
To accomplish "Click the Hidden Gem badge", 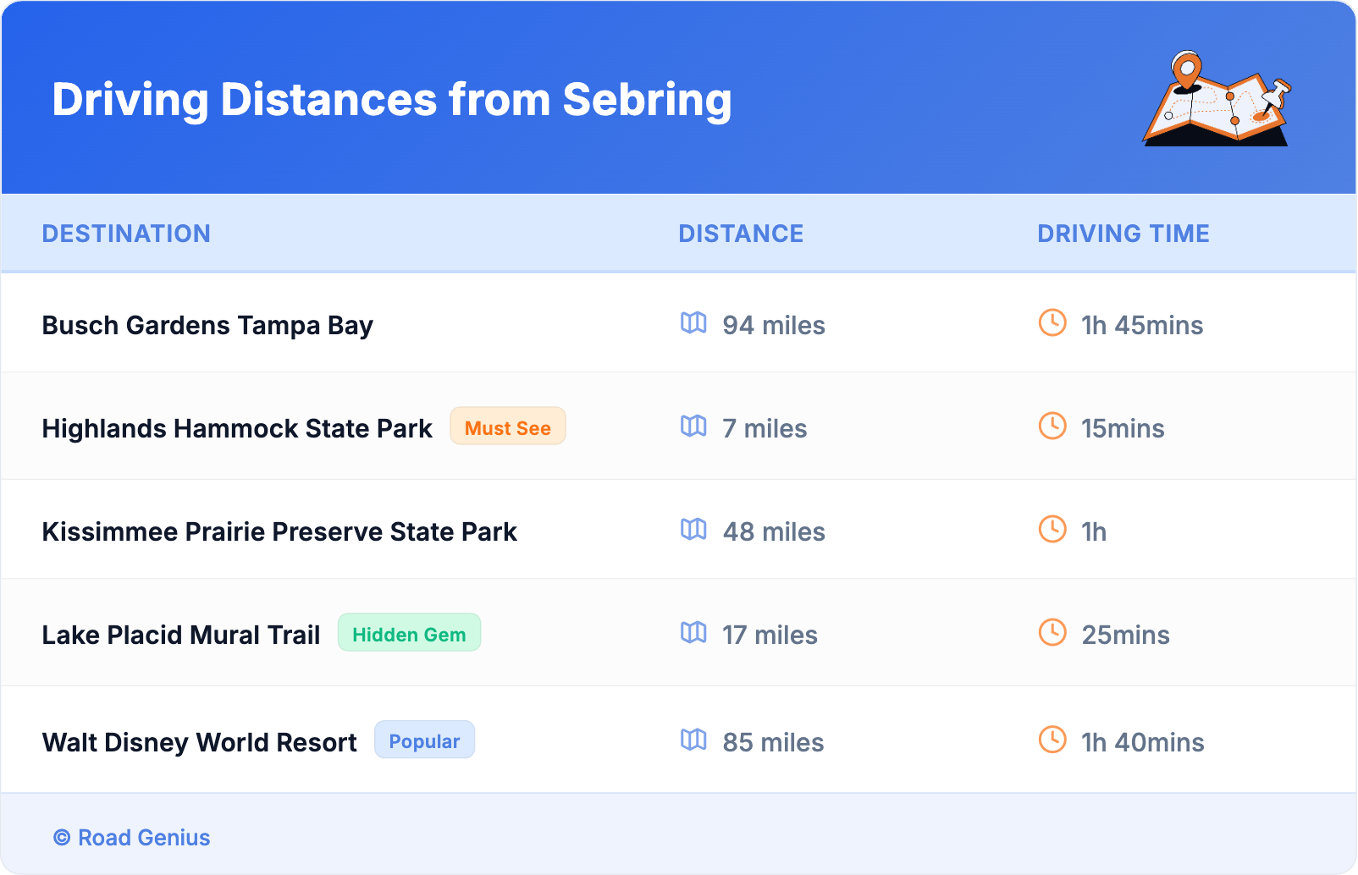I will tap(409, 634).
